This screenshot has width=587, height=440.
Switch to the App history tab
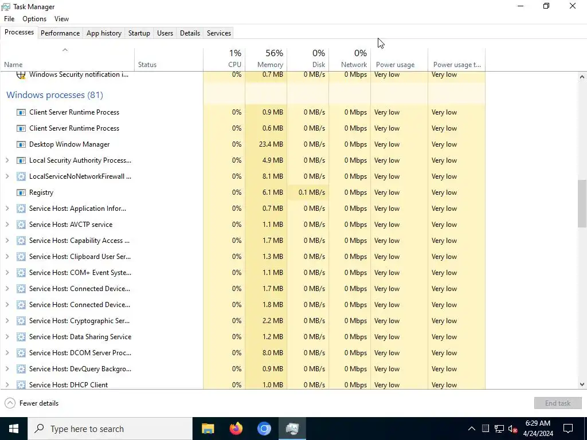[x=104, y=33]
